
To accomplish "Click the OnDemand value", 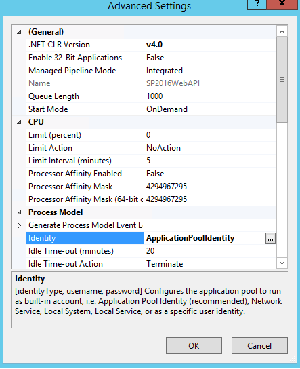I will 167,109.
